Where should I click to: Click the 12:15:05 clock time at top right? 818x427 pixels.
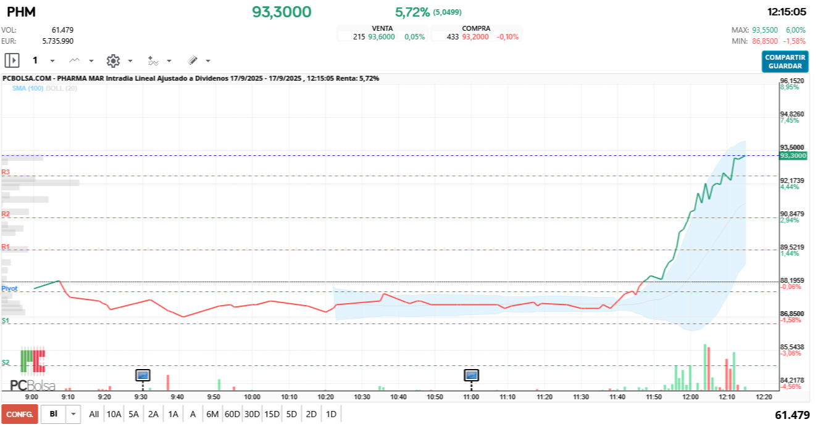point(787,12)
